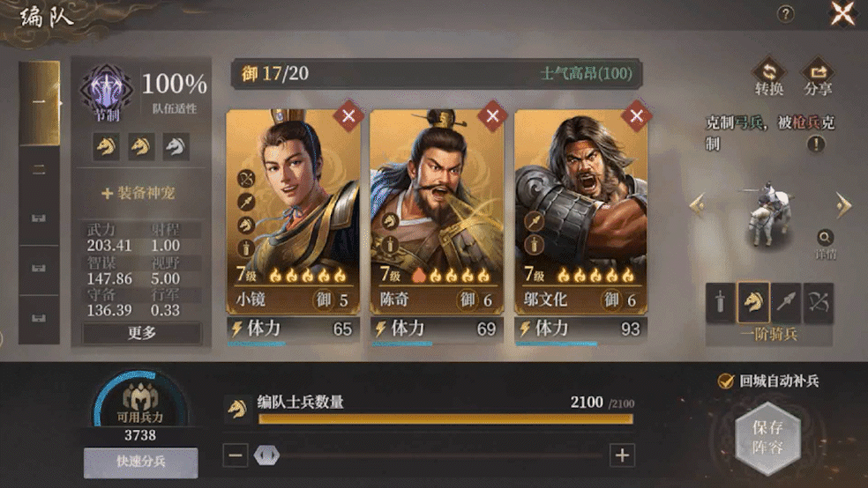The height and width of the screenshot is (488, 868).
Task: Remove hero 邬文化 with red X
Action: [636, 115]
